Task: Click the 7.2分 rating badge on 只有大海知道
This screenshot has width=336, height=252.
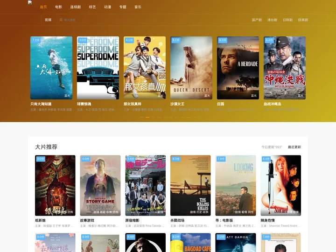Action: [x=36, y=40]
